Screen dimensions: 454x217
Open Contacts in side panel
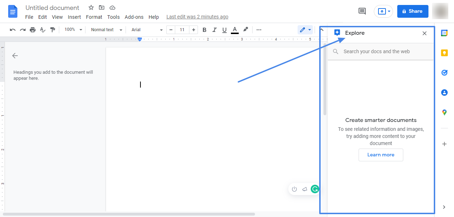tap(444, 93)
